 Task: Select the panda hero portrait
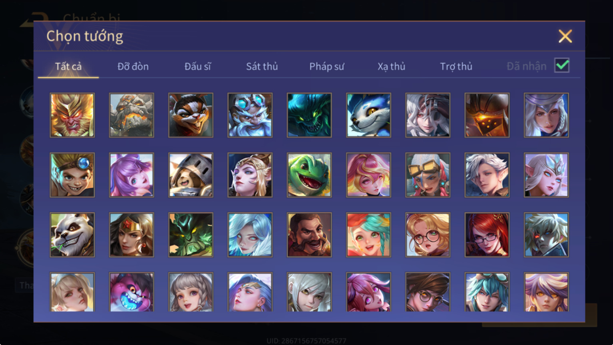(72, 235)
